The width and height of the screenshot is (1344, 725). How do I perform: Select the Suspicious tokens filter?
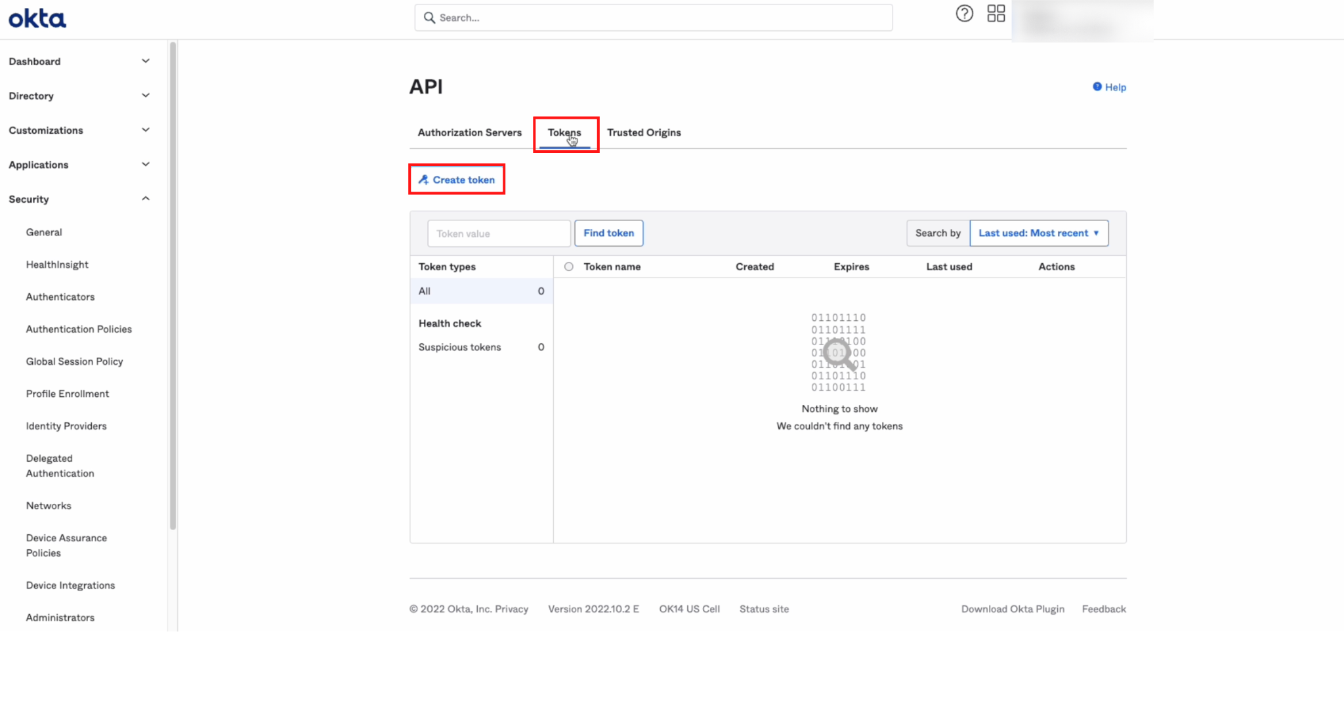tap(459, 347)
